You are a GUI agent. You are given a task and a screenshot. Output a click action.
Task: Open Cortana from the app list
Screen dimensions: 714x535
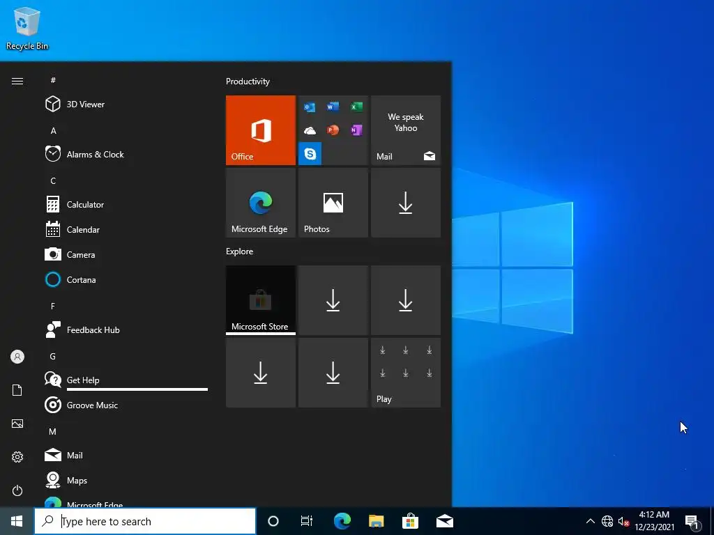(126, 279)
